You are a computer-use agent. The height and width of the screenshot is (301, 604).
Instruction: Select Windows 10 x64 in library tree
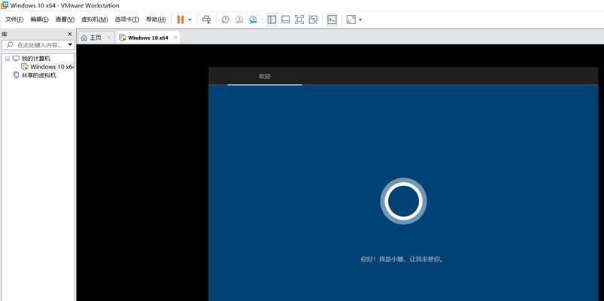point(52,67)
